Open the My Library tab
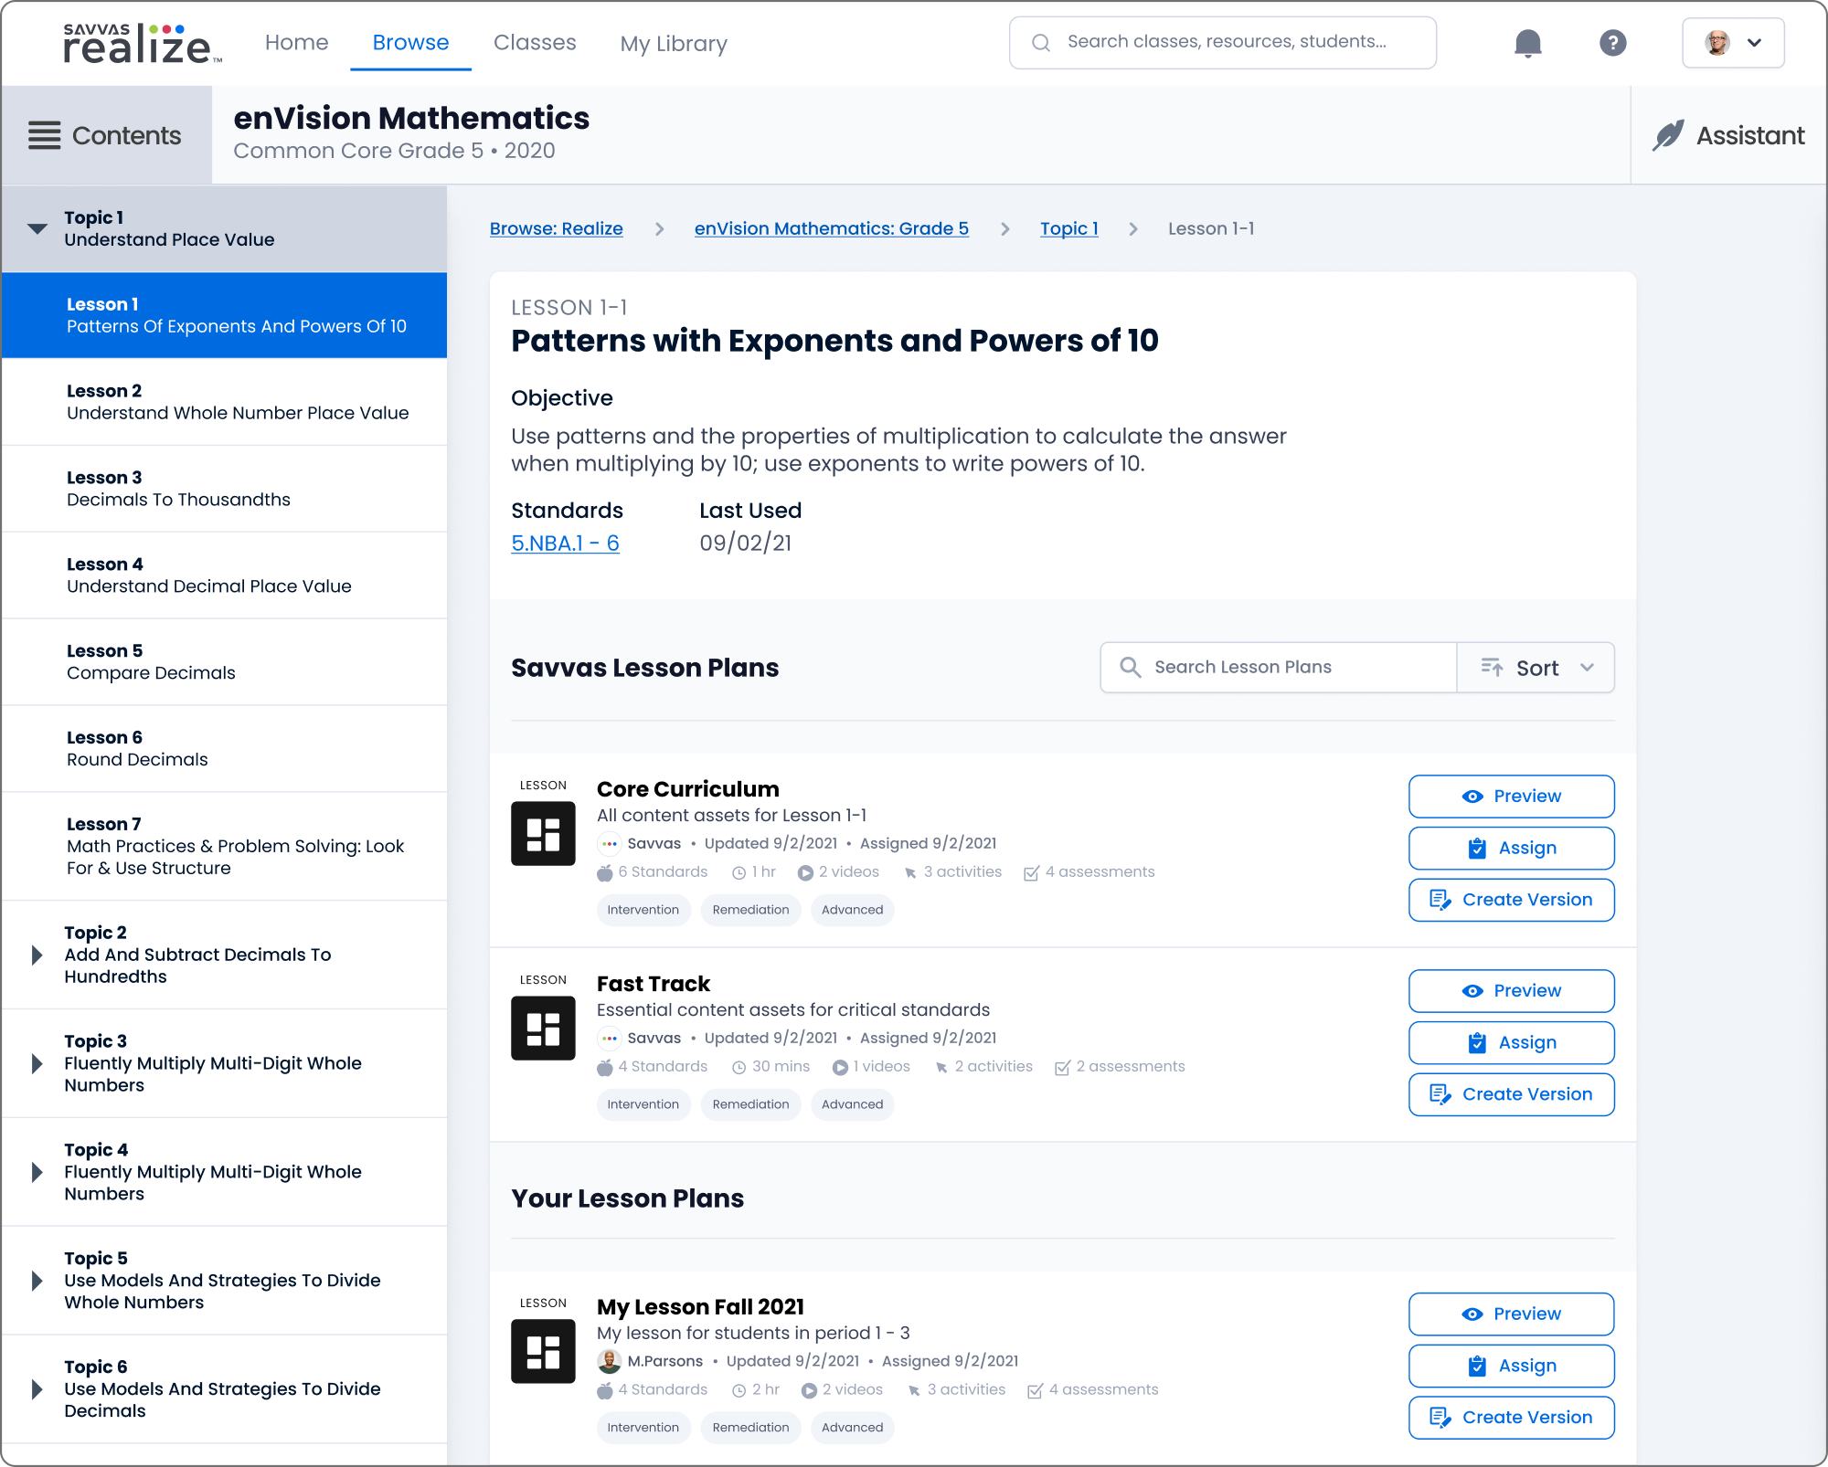Viewport: 1828px width, 1467px height. (x=674, y=43)
